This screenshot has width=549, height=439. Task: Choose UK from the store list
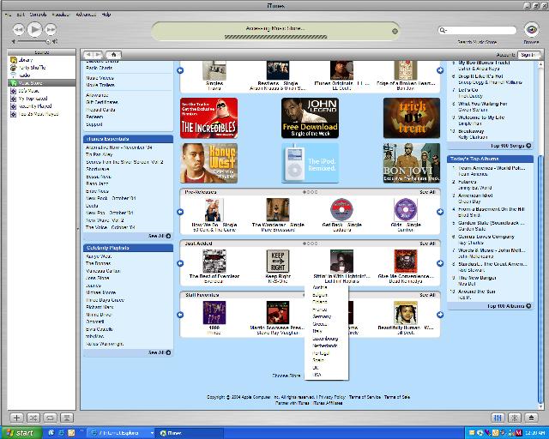pos(315,368)
